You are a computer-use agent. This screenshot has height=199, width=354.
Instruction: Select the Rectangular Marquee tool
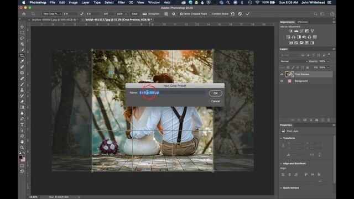pos(22,33)
